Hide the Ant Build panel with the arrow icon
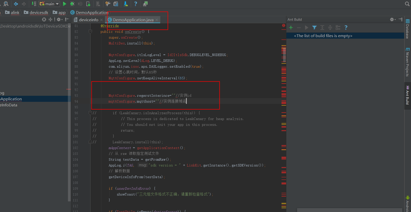The image size is (411, 212). click(x=400, y=19)
